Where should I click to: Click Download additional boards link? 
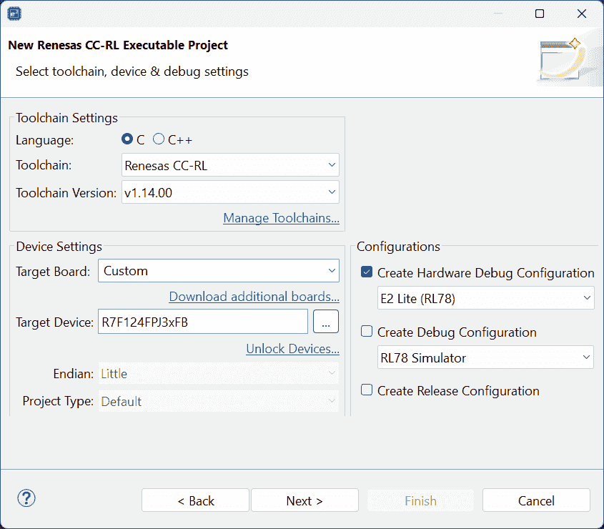(x=254, y=296)
